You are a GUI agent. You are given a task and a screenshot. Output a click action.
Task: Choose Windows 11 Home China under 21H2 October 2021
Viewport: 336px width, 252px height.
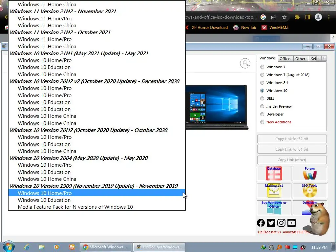click(97, 46)
